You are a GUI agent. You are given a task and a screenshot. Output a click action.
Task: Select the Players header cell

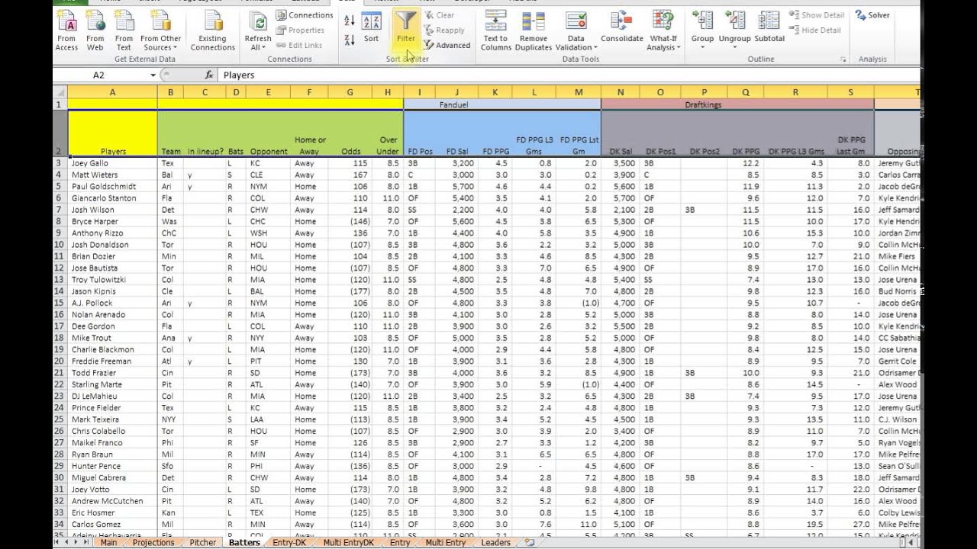click(x=112, y=133)
